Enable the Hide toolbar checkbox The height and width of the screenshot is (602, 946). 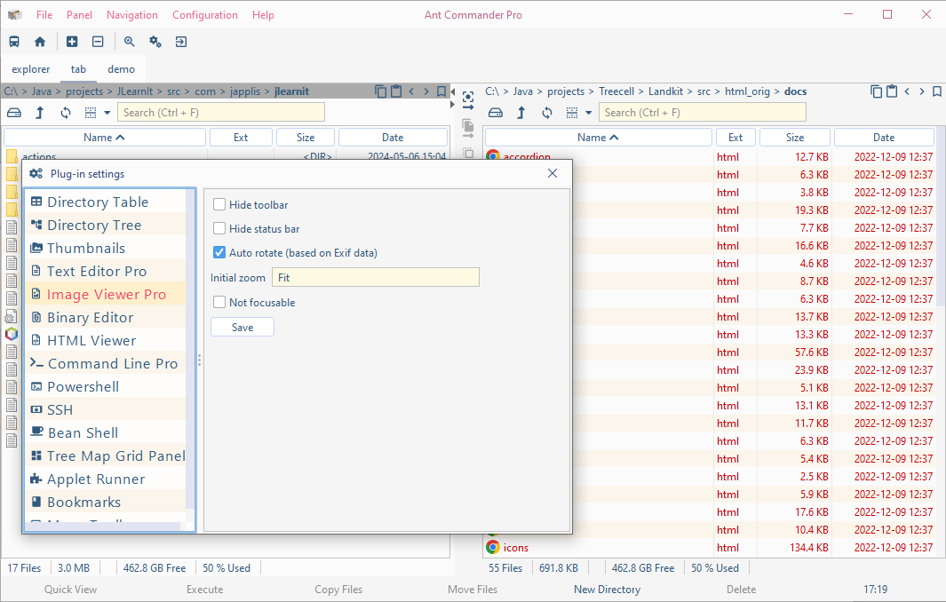pyautogui.click(x=219, y=204)
